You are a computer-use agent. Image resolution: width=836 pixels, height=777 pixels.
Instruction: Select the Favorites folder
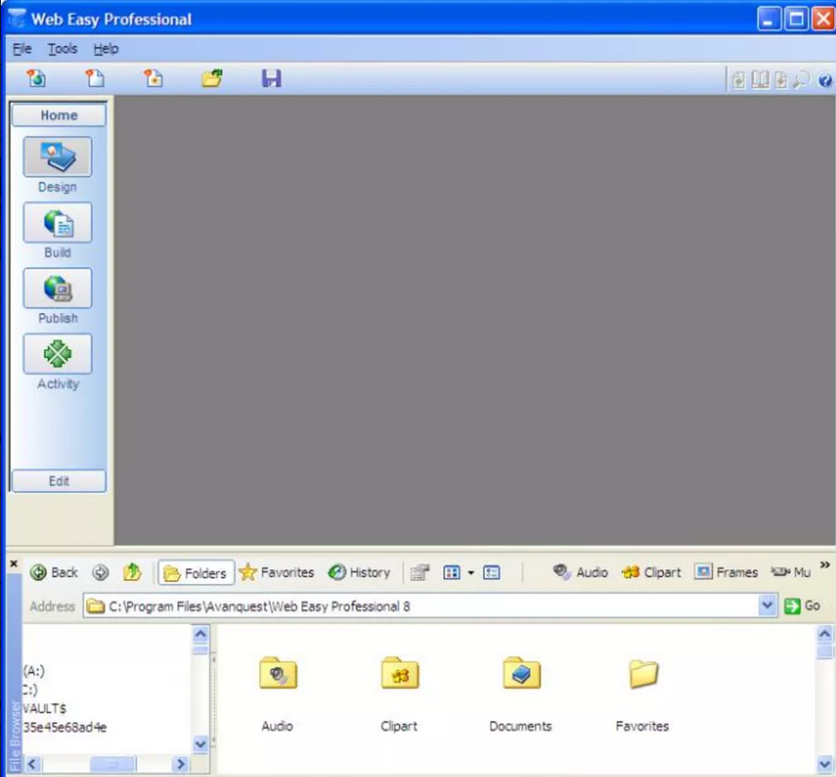pyautogui.click(x=643, y=693)
